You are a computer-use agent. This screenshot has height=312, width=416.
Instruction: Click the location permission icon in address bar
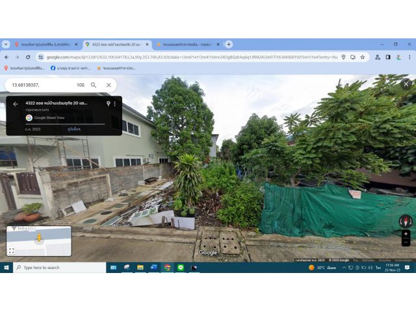click(343, 57)
